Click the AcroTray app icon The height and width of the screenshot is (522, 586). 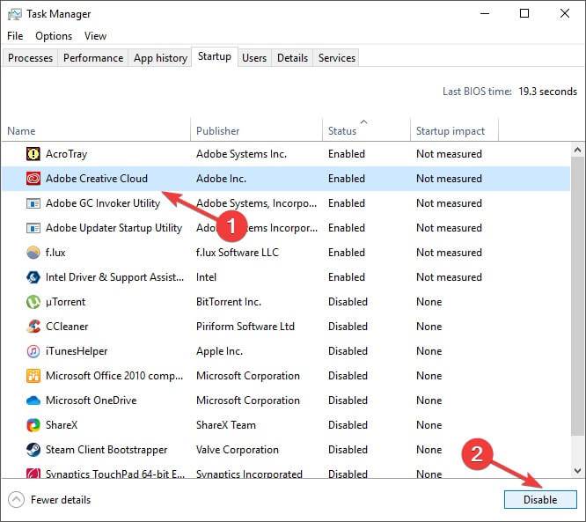(33, 154)
